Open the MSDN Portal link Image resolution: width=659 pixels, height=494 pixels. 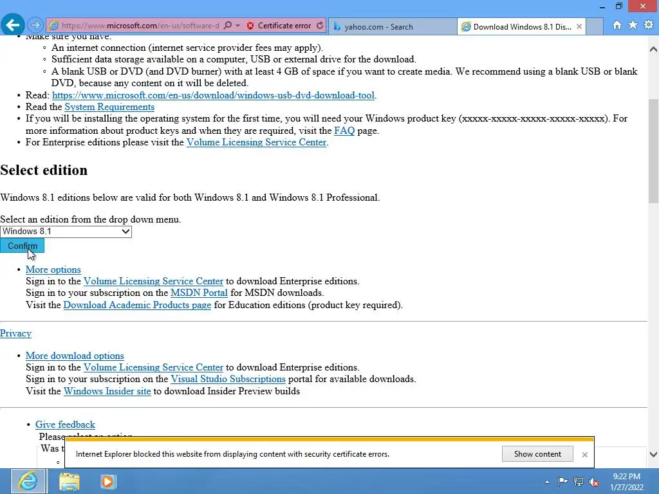(199, 293)
